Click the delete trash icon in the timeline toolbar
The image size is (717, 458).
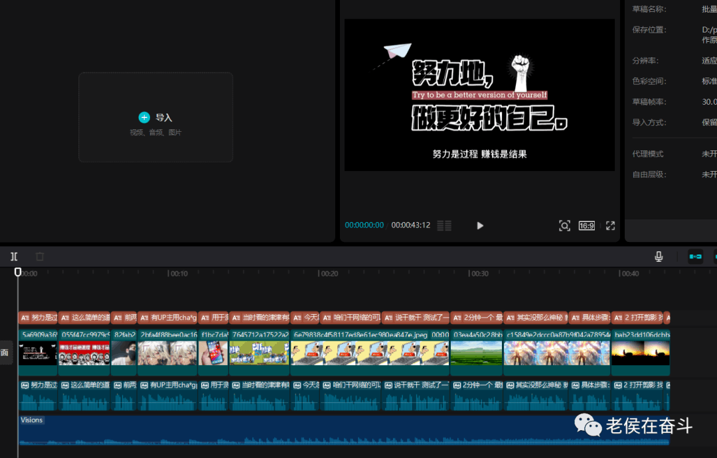pyautogui.click(x=40, y=257)
